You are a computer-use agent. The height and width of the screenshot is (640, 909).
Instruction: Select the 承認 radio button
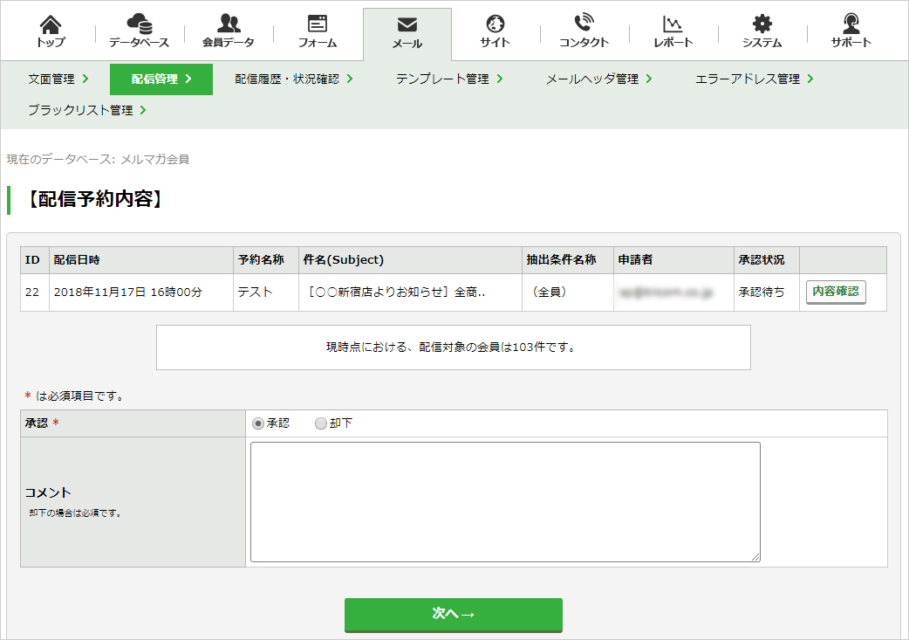click(258, 423)
